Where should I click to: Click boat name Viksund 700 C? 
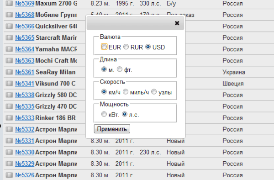[55, 83]
